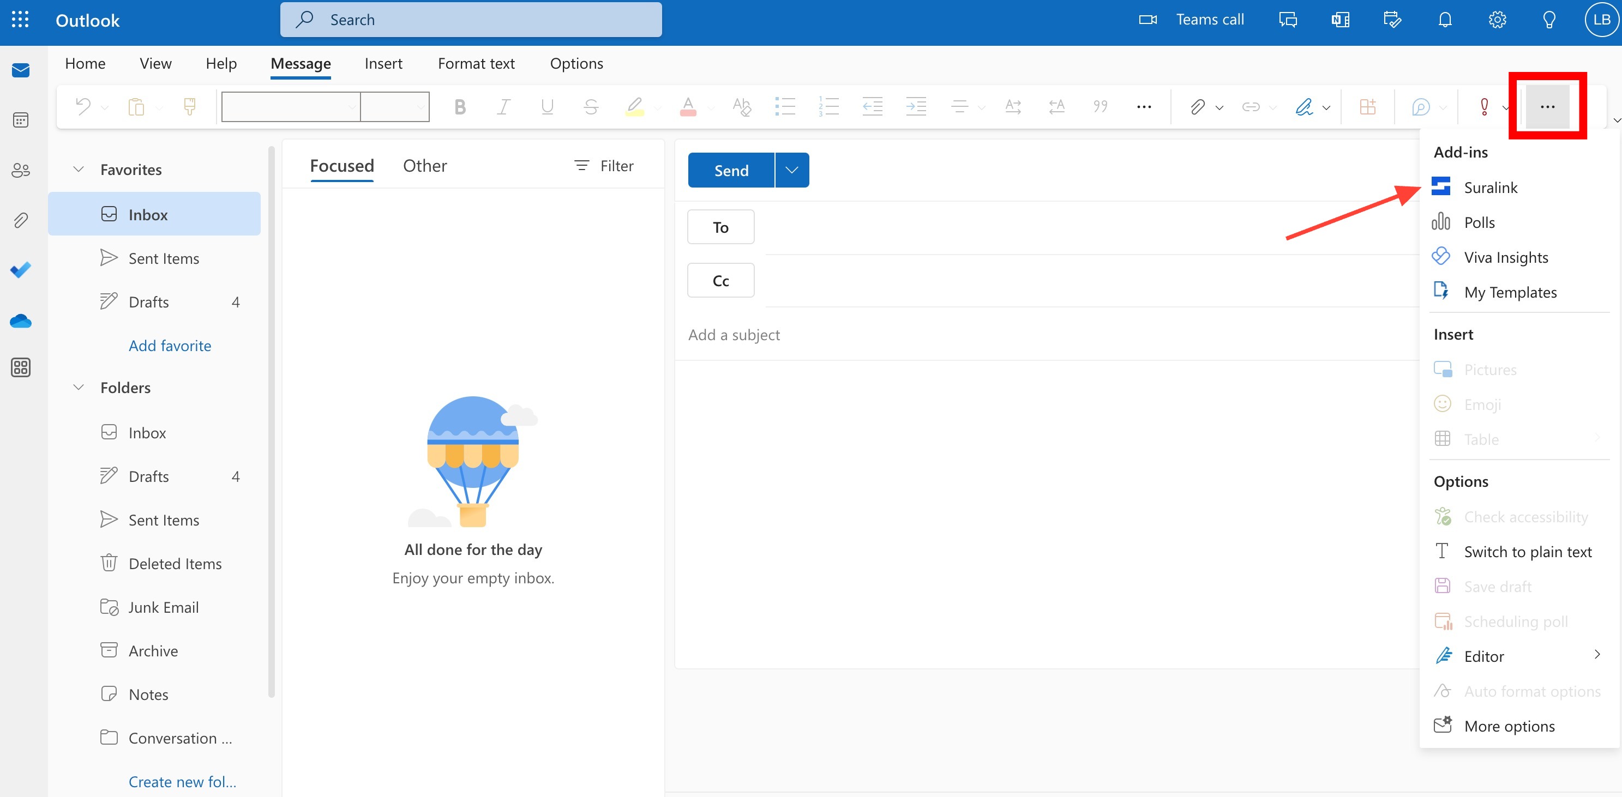Click the Signature pen icon
1622x797 pixels.
click(1304, 107)
